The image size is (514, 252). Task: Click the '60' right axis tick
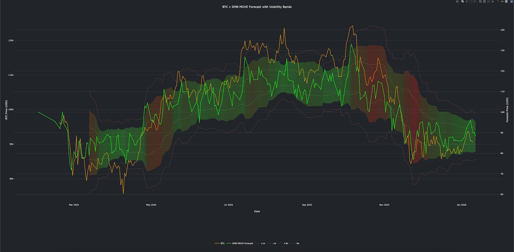[502, 195]
